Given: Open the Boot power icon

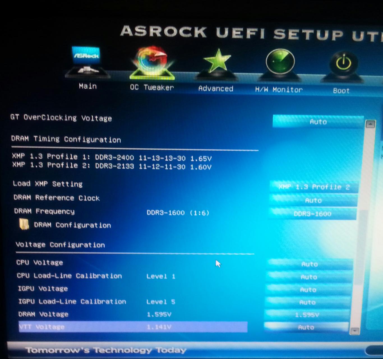Looking at the screenshot, I should 343,66.
